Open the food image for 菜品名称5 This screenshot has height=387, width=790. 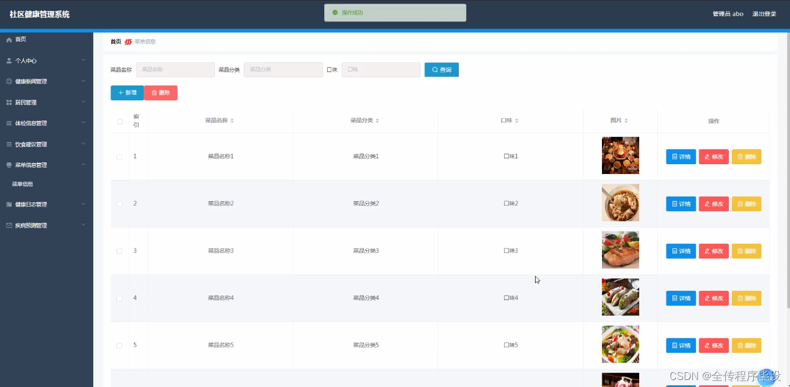point(621,344)
